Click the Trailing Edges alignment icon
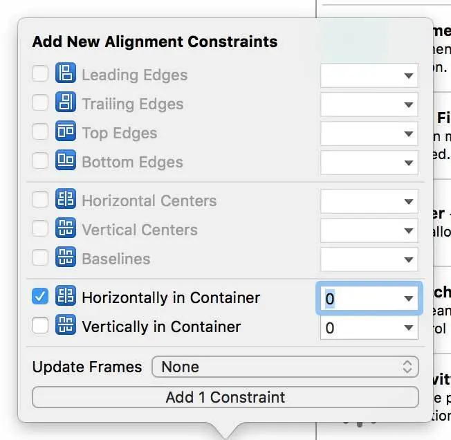Screen dimensions: 451x440 tap(66, 103)
